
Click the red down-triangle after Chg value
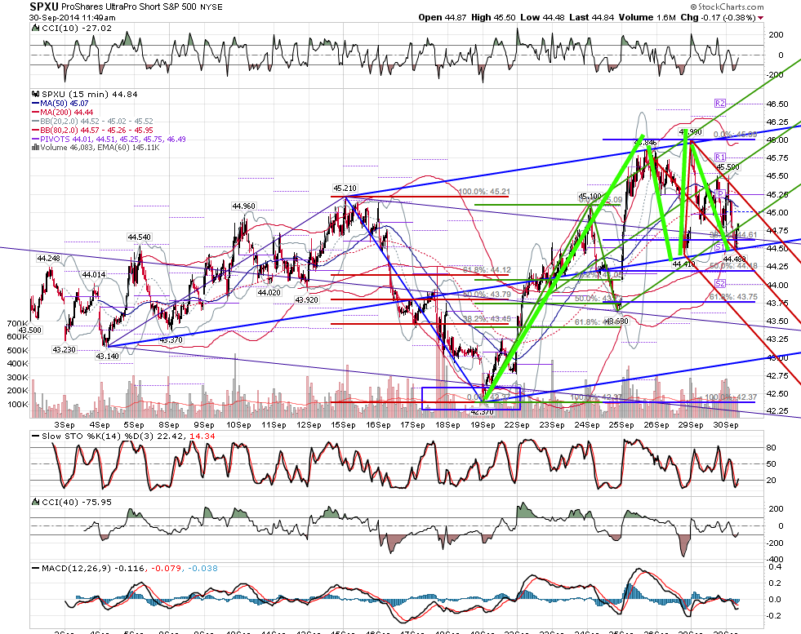pyautogui.click(x=761, y=18)
